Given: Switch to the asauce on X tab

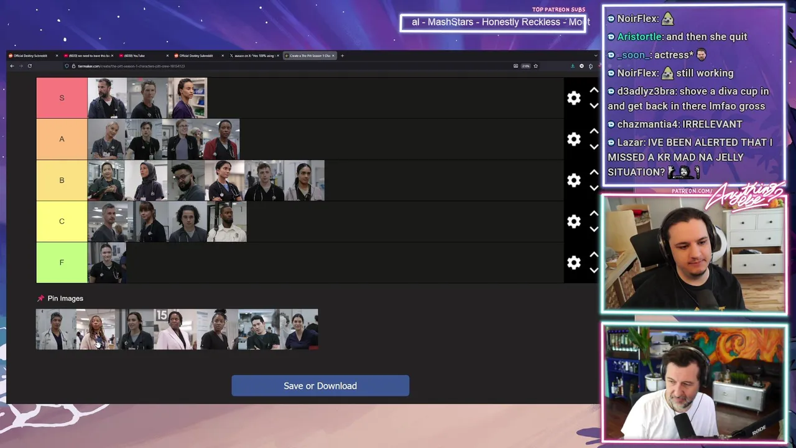Looking at the screenshot, I should (254, 55).
